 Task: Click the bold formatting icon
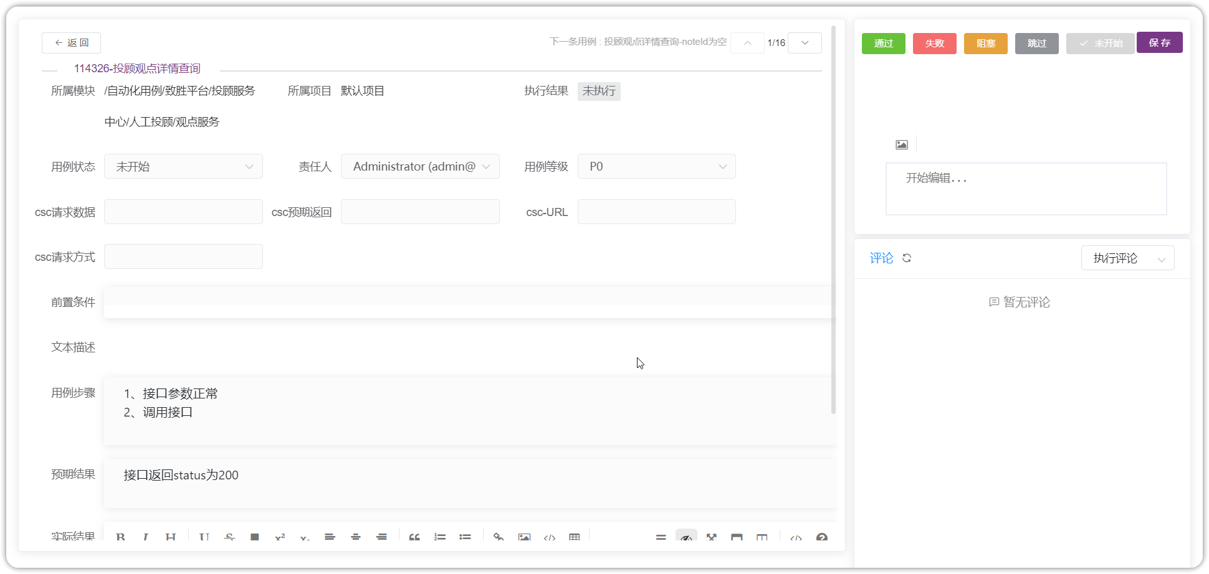120,537
